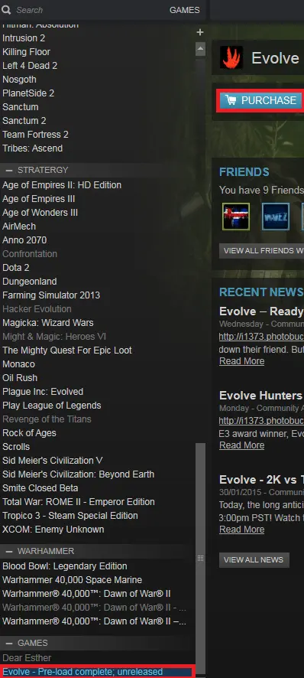Select Play League of Legends

coord(52,406)
